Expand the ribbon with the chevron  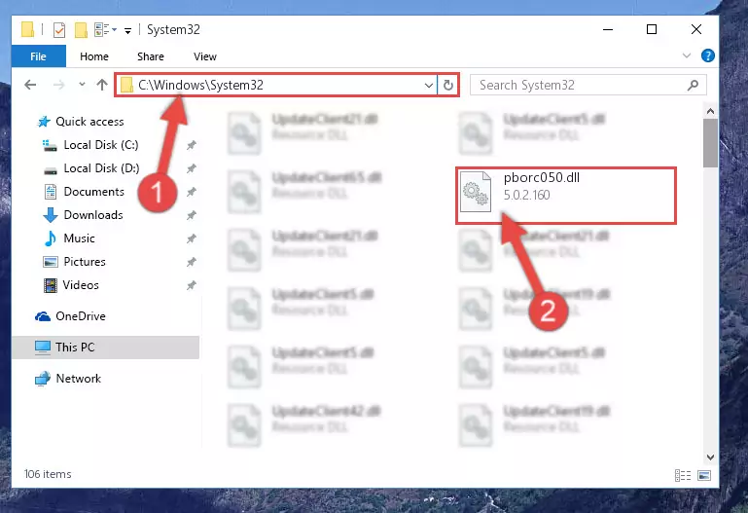687,55
